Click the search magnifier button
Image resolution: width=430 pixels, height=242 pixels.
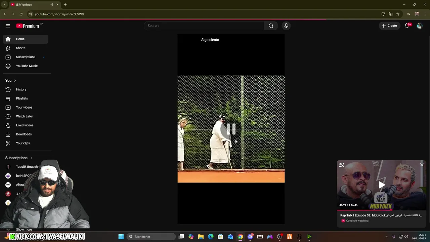tap(271, 26)
